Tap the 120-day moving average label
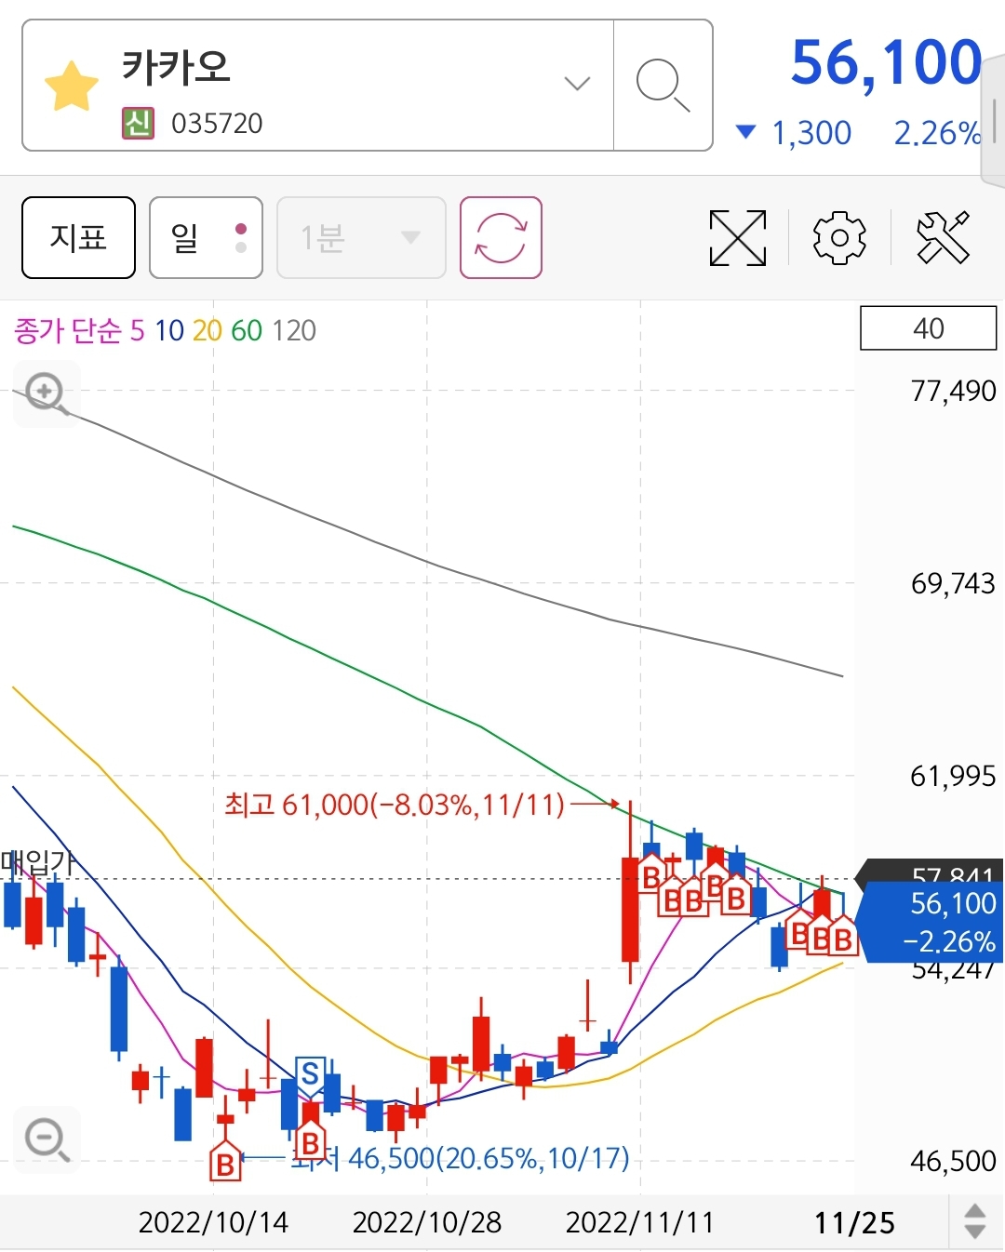Screen dimensions: 1005x1252 (x=294, y=330)
